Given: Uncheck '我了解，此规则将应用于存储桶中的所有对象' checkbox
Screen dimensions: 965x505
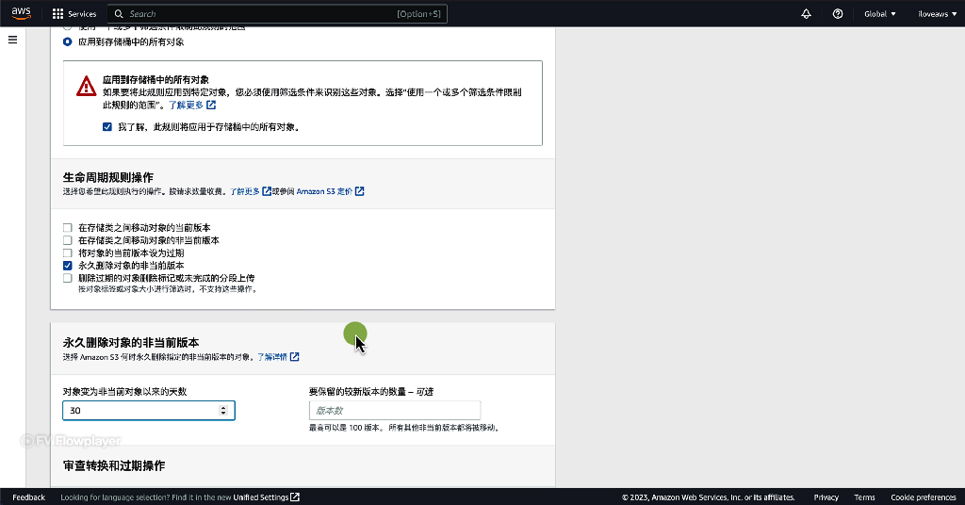Looking at the screenshot, I should tap(107, 126).
